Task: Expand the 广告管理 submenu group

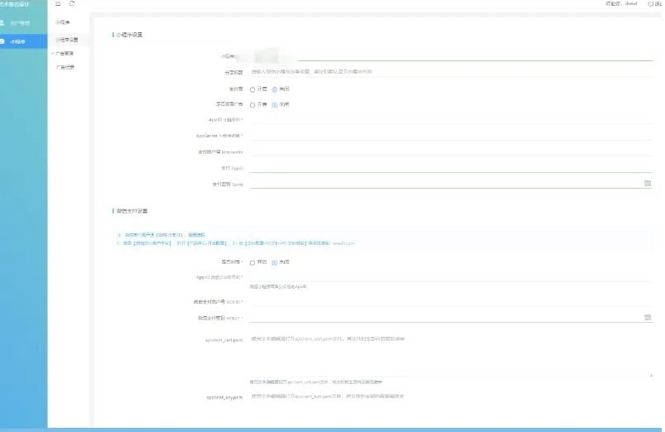Action: [63, 54]
